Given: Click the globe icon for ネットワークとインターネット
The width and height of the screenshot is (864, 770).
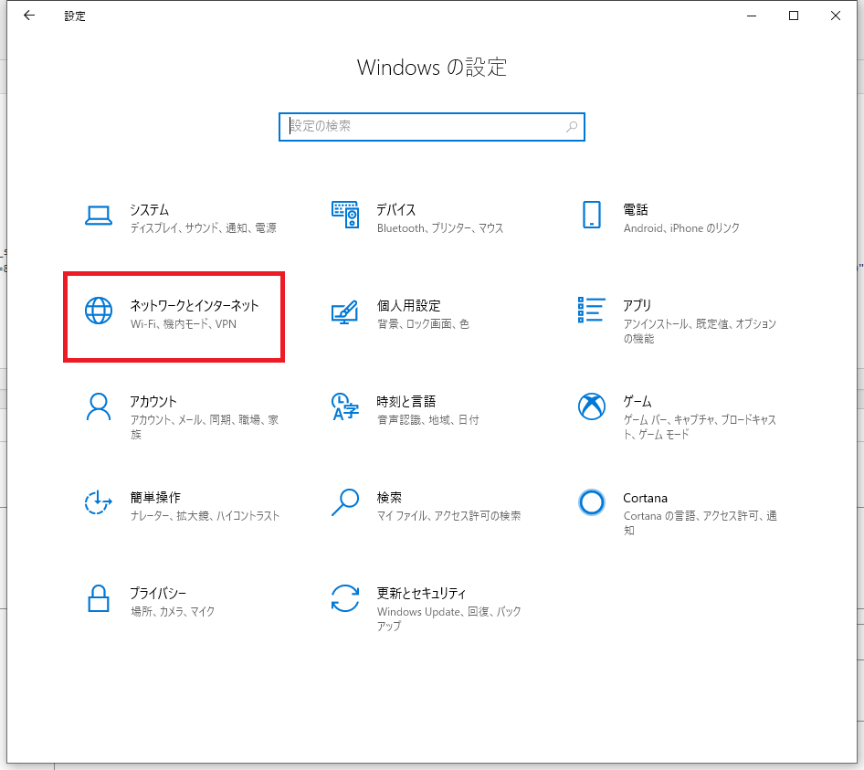Looking at the screenshot, I should coord(99,311).
